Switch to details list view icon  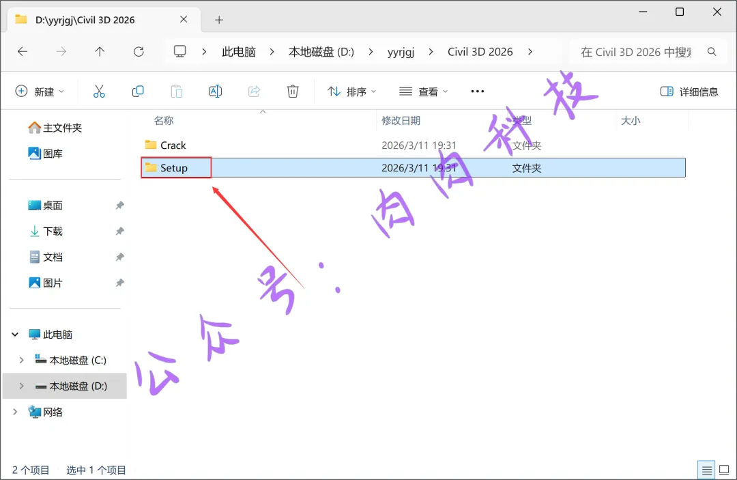click(x=706, y=470)
